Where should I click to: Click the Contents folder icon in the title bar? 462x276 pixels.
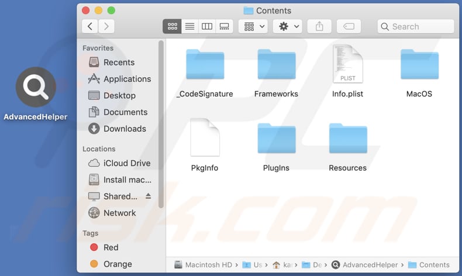(249, 11)
